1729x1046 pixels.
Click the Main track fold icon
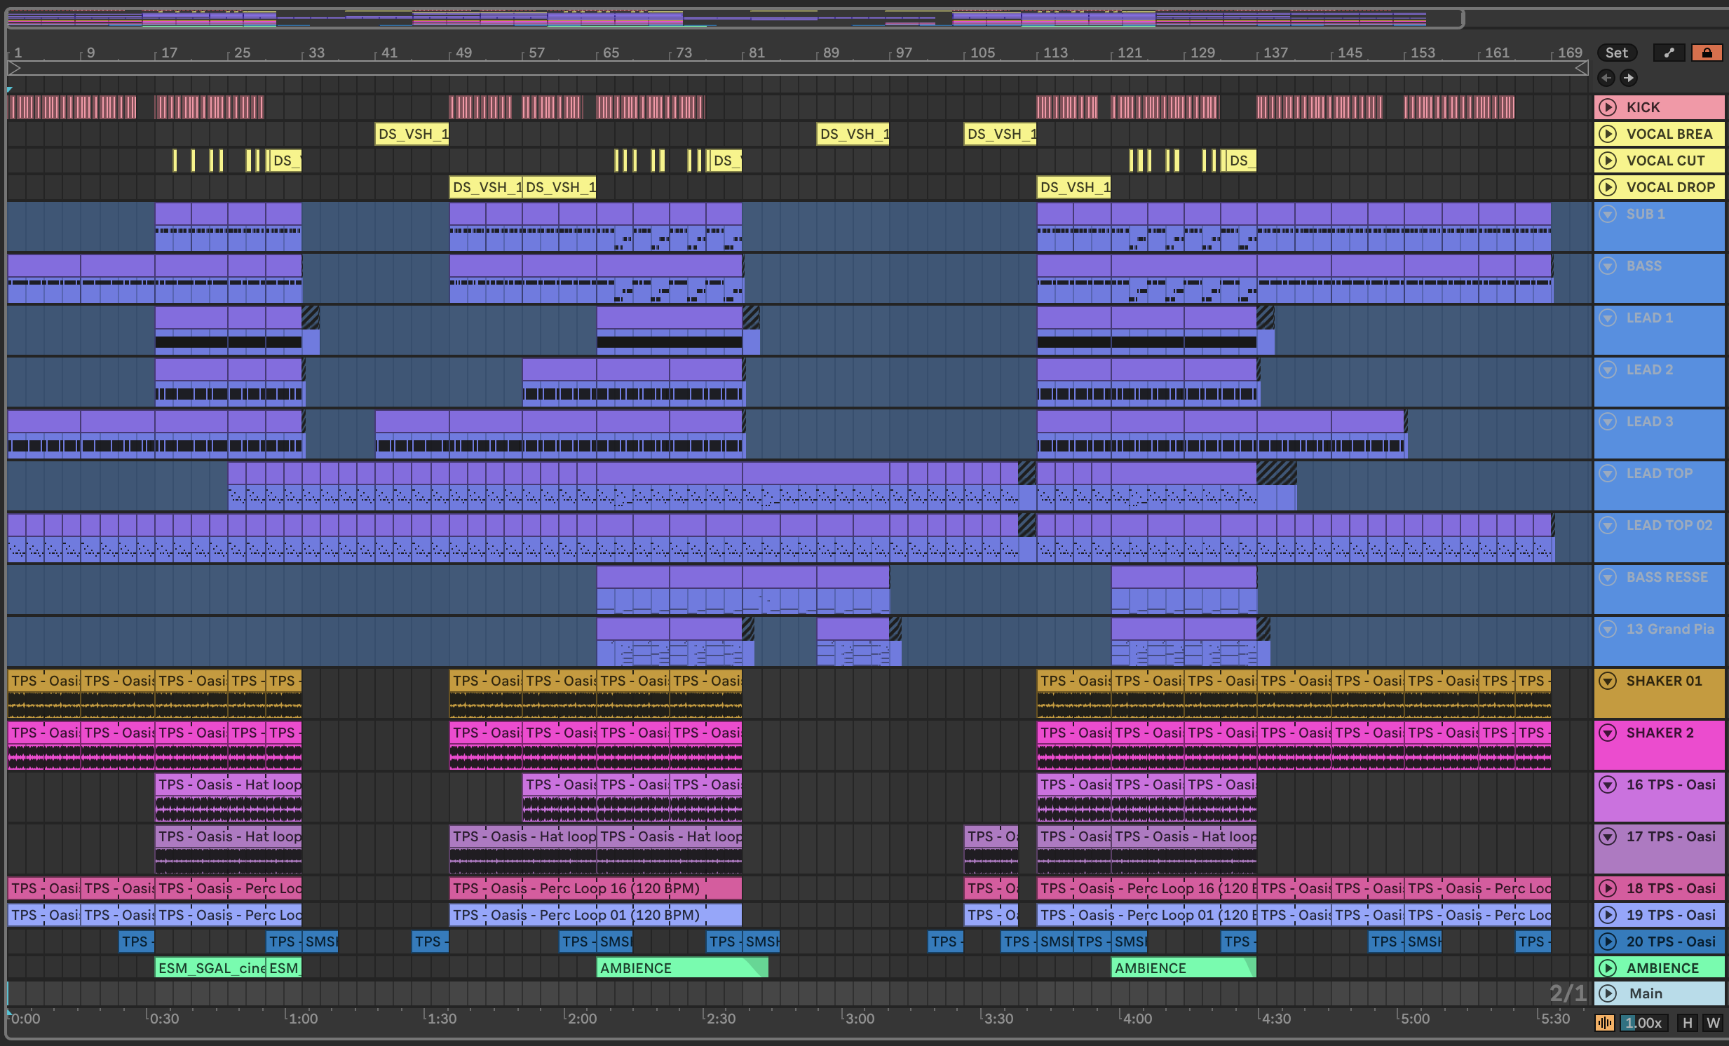click(1608, 993)
